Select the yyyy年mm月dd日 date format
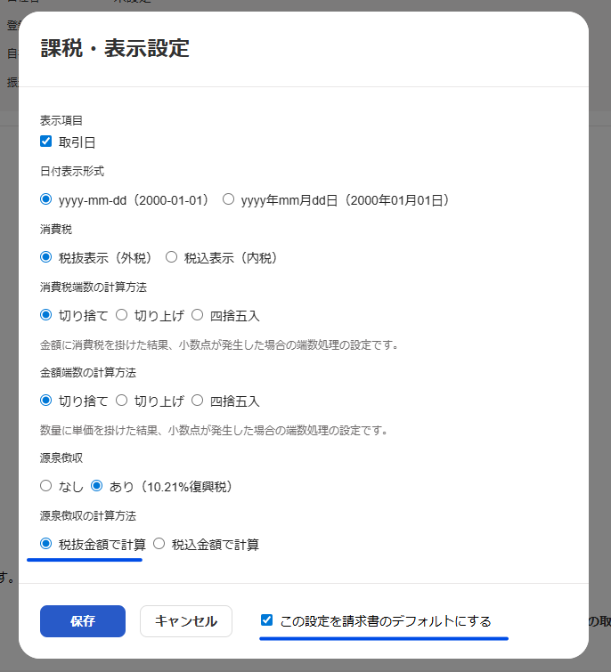611x672 pixels. click(228, 199)
